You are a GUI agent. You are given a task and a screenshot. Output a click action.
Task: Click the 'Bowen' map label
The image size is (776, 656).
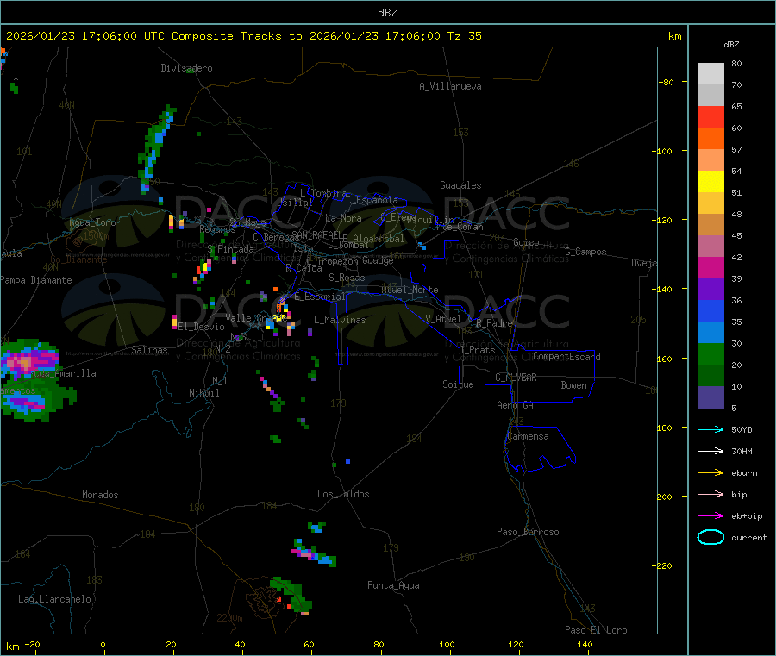pyautogui.click(x=573, y=385)
